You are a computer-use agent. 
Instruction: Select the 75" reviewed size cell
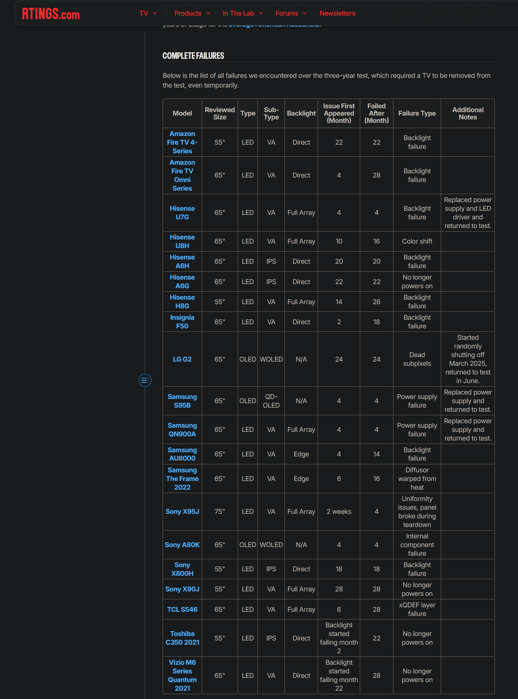220,511
